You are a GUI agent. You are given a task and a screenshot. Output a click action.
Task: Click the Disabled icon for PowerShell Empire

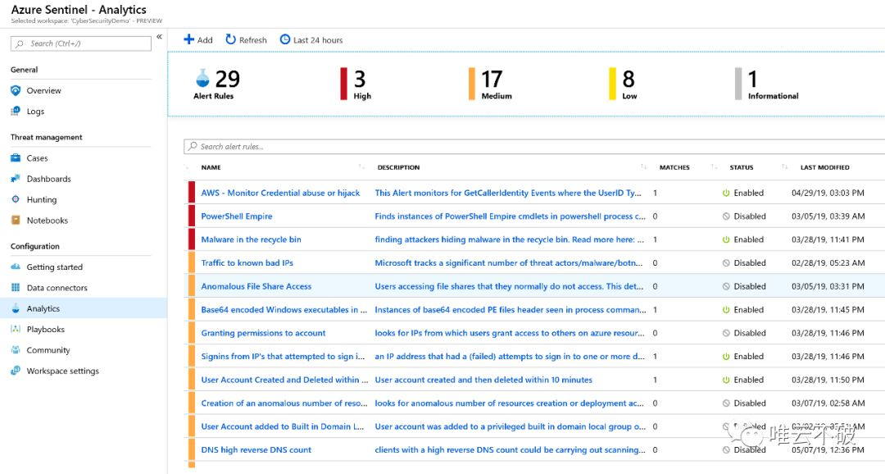[x=726, y=216]
